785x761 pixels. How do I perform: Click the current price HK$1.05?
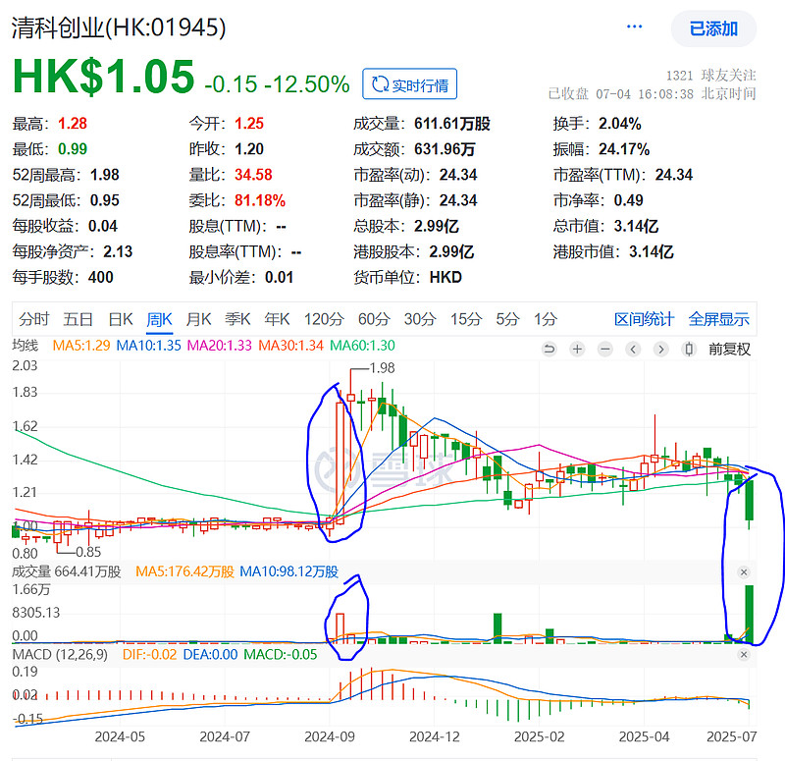point(103,77)
